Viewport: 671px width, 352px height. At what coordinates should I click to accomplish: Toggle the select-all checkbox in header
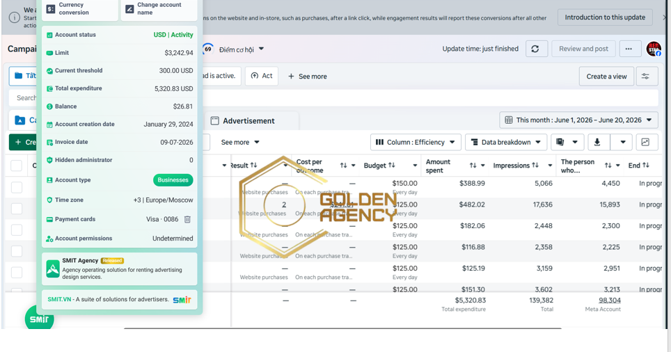pyautogui.click(x=16, y=166)
